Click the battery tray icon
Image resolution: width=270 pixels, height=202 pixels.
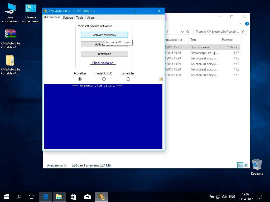point(212,197)
